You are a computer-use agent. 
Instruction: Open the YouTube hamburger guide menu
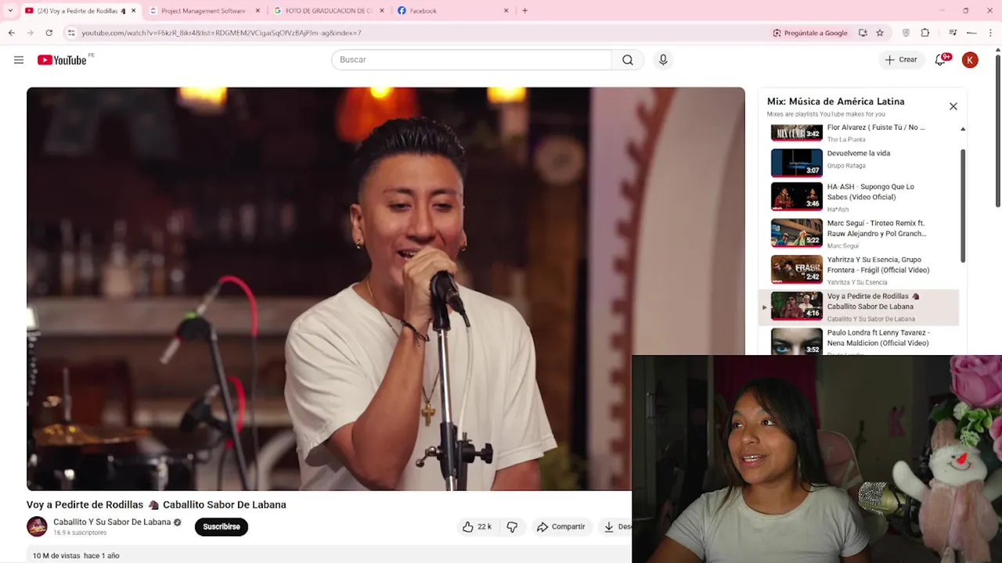(19, 60)
